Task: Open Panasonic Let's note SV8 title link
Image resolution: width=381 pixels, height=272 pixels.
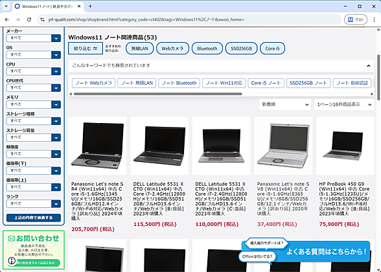Action: click(x=283, y=199)
